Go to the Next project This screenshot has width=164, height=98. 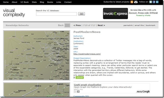101,25
